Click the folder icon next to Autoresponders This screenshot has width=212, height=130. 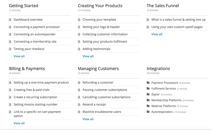pyautogui.click(x=148, y=112)
